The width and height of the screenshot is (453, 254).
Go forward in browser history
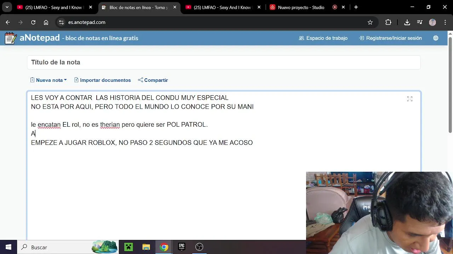[21, 22]
